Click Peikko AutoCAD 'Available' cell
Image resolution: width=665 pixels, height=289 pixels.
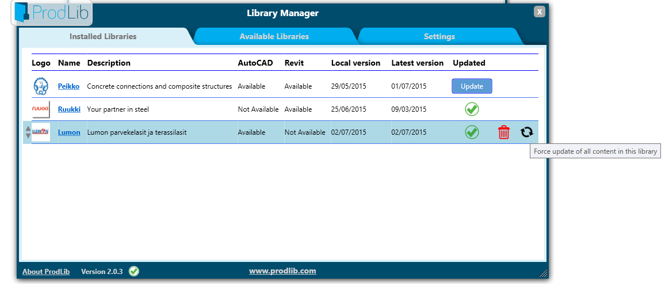pos(251,86)
